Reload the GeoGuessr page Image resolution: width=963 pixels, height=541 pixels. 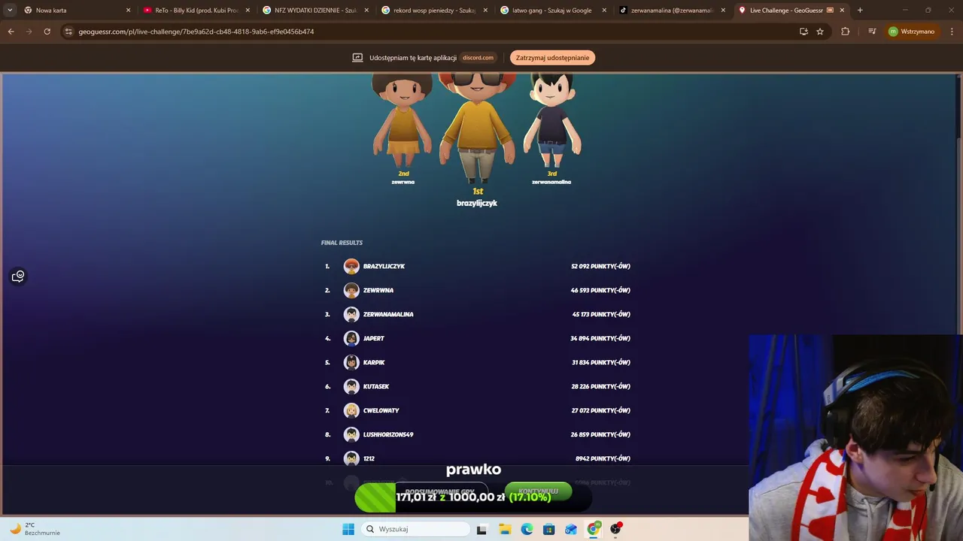47,32
